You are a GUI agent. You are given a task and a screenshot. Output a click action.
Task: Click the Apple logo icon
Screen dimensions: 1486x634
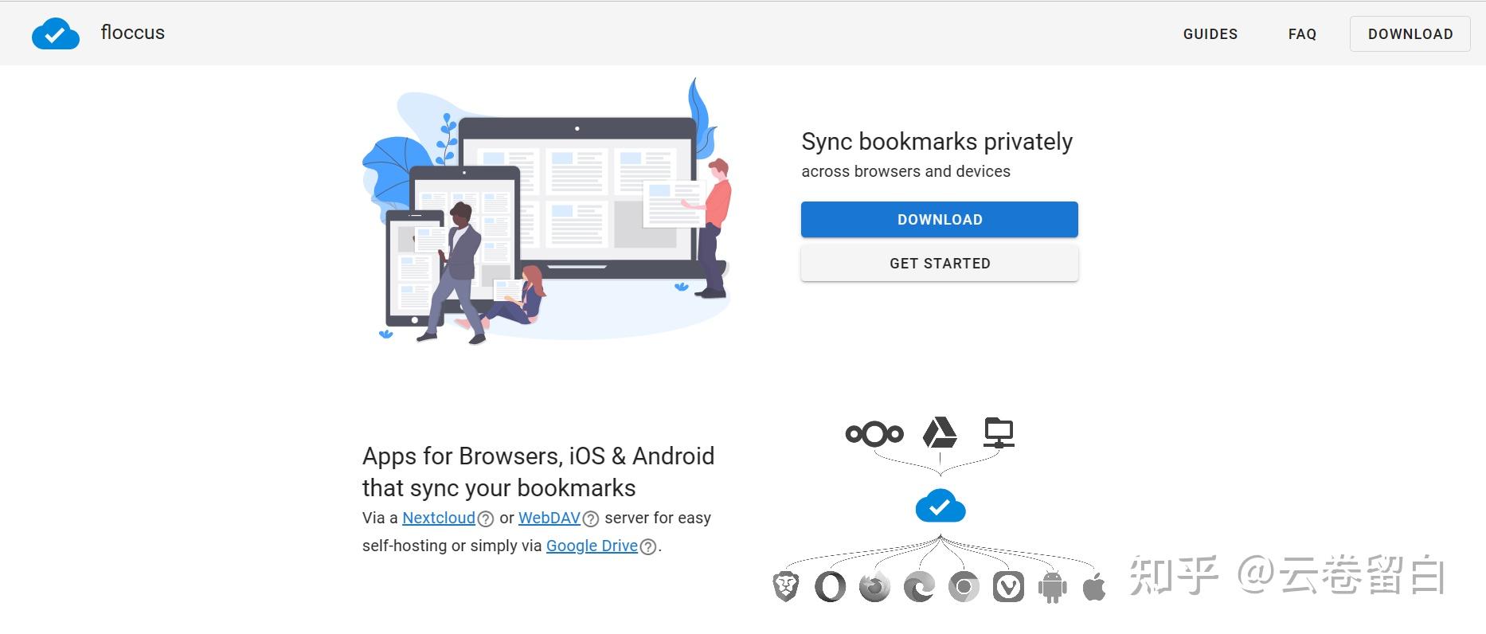(1094, 587)
